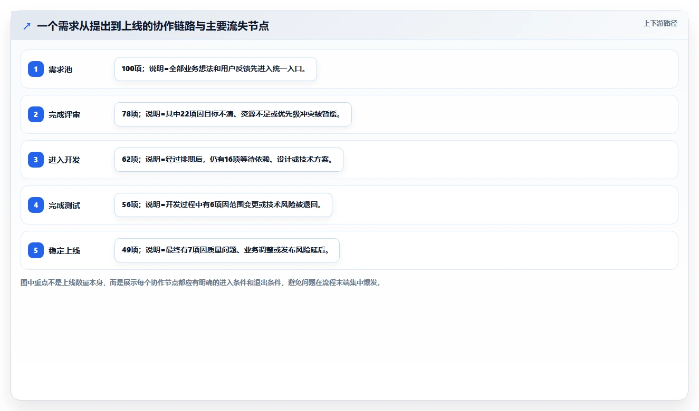Click the step 1 number badge
This screenshot has height=411, width=699.
pos(36,69)
